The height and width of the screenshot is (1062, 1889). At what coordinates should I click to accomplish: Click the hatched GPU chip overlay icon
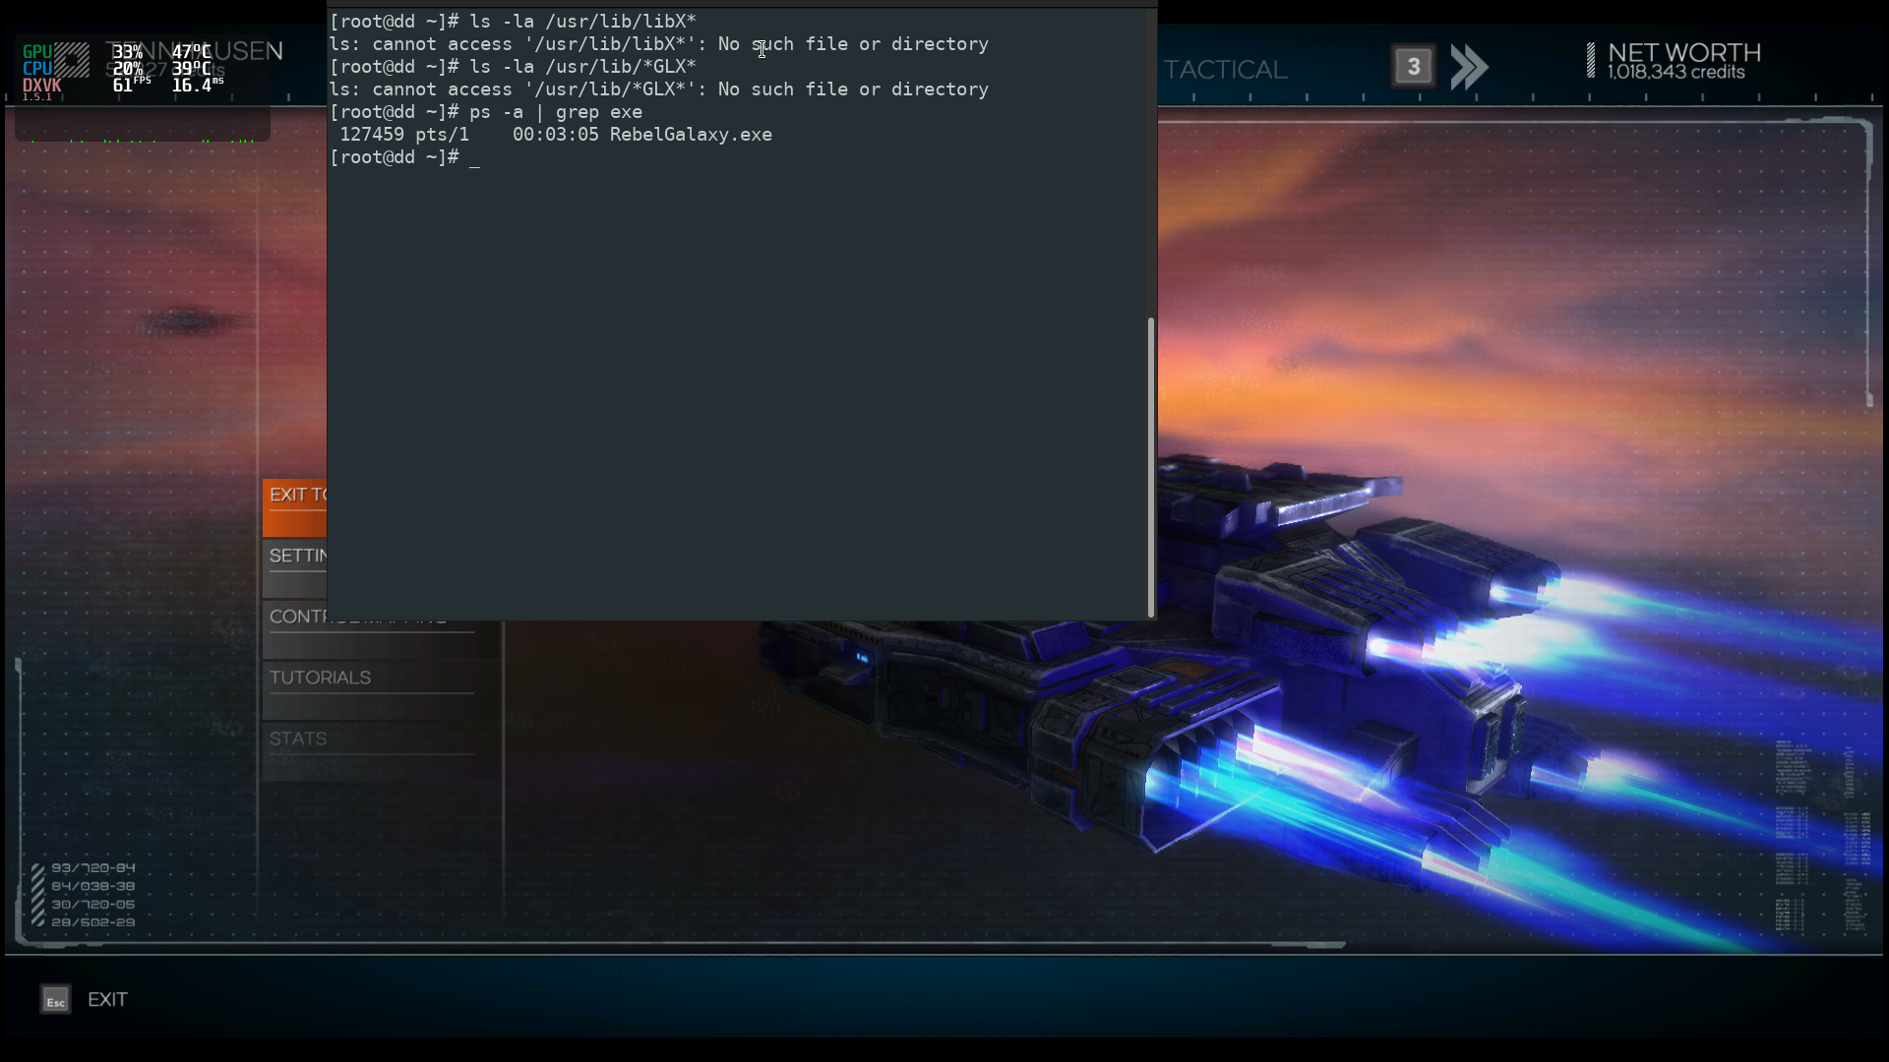pos(71,60)
